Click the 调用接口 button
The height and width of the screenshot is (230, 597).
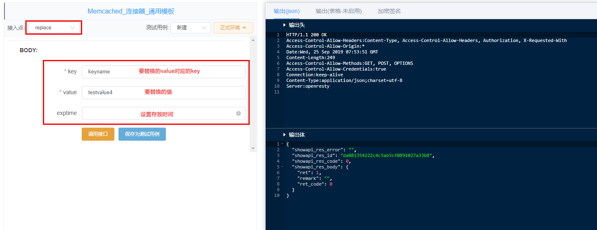98,134
